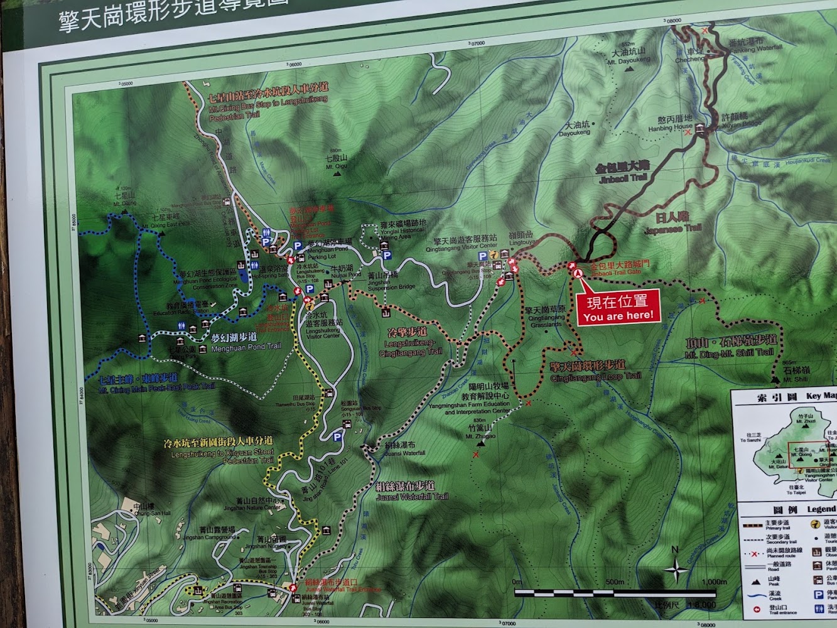Click the 1:8,000 distance scale bar
Screen dimensions: 837x628
[615, 592]
